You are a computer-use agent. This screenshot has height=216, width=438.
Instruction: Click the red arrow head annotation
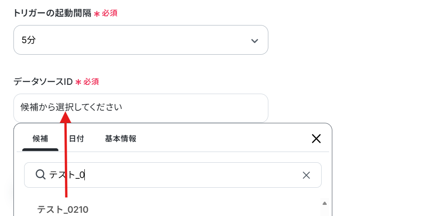[66, 116]
